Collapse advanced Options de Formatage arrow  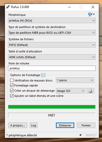[43, 75]
